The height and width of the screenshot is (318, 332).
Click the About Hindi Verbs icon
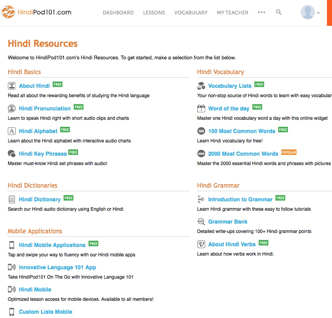(201, 244)
